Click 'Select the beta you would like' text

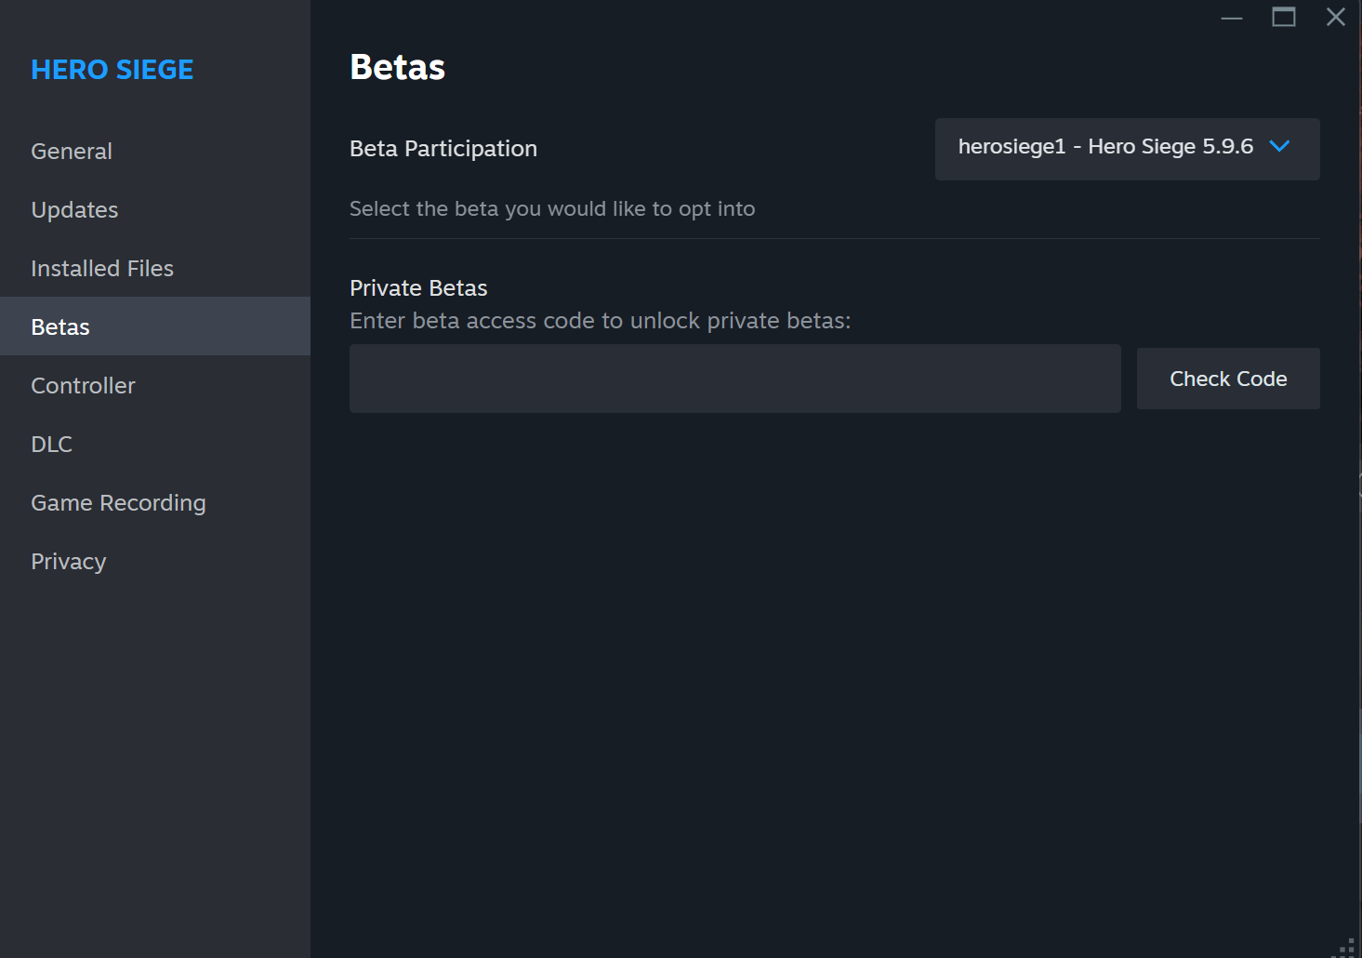pos(552,209)
